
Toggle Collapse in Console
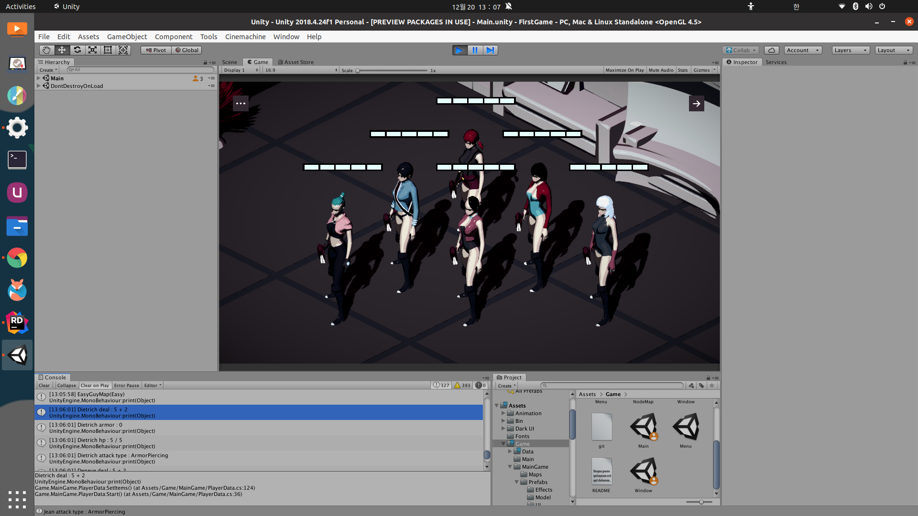pos(66,386)
